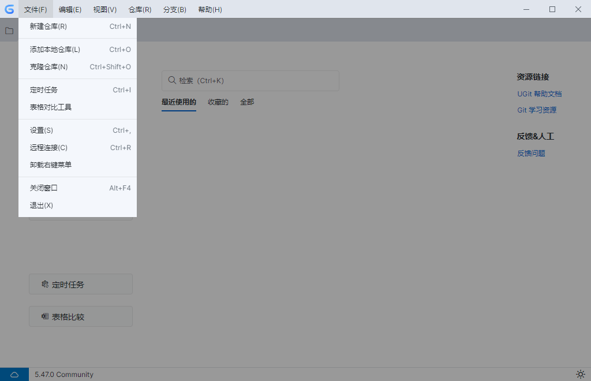Open the Git 学习资源 link

tap(537, 110)
